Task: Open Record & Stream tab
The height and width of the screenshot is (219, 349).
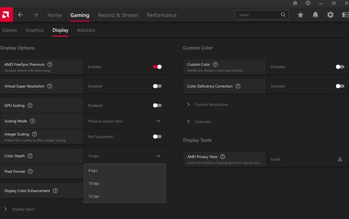Action: (118, 15)
